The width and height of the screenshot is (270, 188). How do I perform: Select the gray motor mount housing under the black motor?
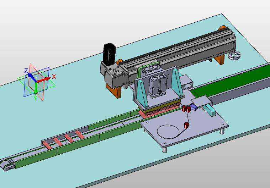click(113, 76)
